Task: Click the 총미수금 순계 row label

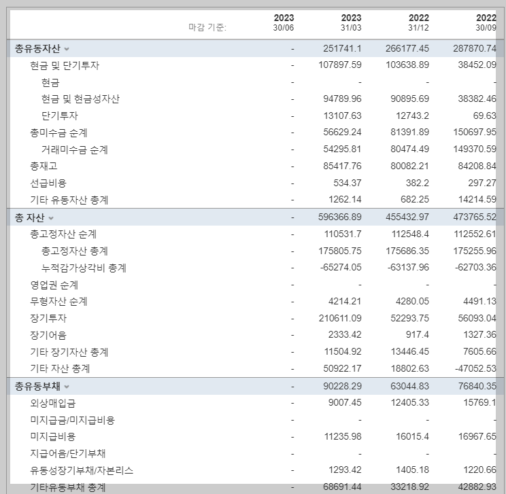Action: (x=58, y=133)
